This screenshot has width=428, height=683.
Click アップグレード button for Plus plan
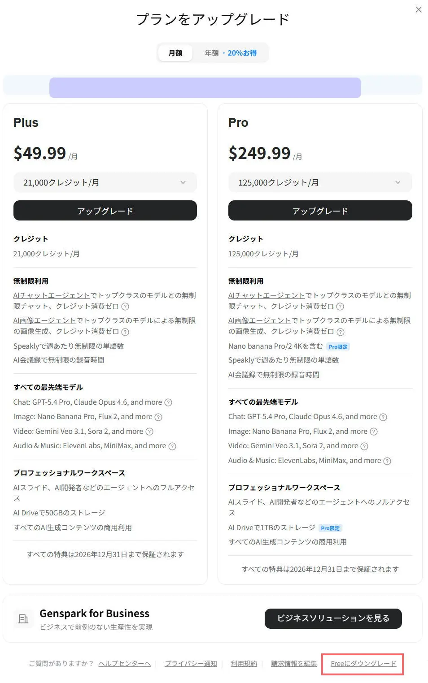coord(105,210)
